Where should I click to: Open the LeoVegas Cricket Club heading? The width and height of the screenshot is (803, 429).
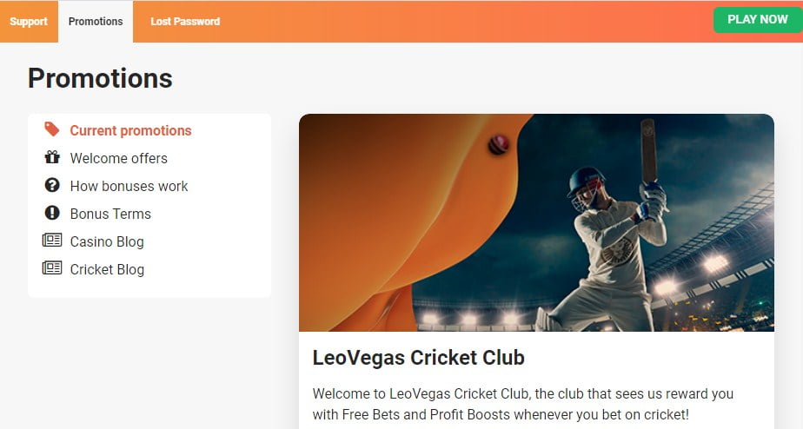418,357
